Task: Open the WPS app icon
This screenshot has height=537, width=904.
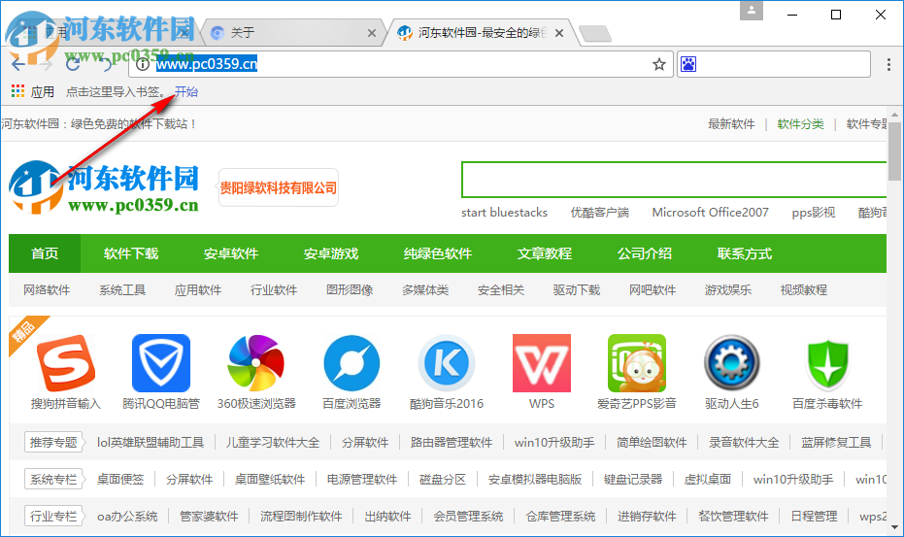Action: tap(542, 363)
